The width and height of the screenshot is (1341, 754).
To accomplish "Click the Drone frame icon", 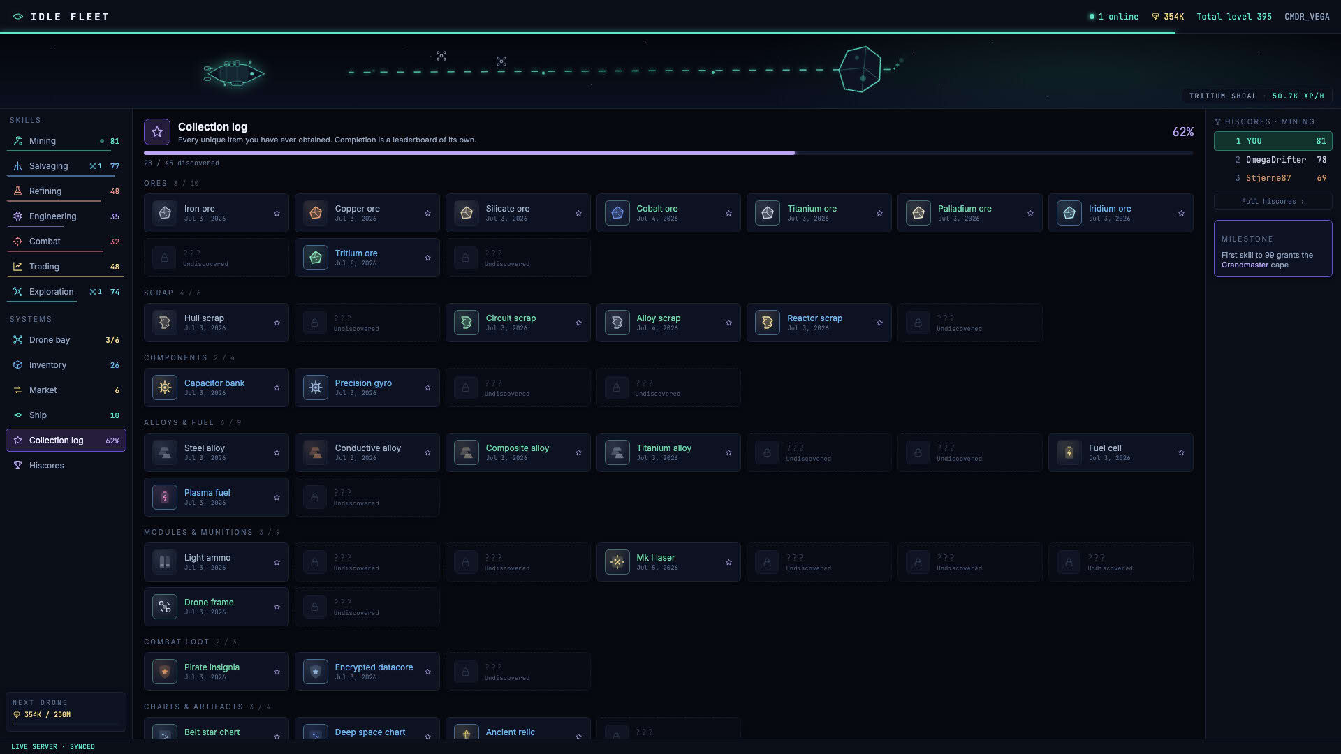I will pos(165,607).
